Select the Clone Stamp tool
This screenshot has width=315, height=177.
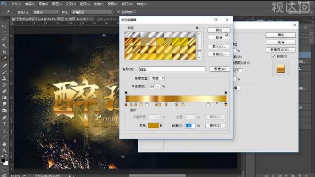[x=4, y=78]
